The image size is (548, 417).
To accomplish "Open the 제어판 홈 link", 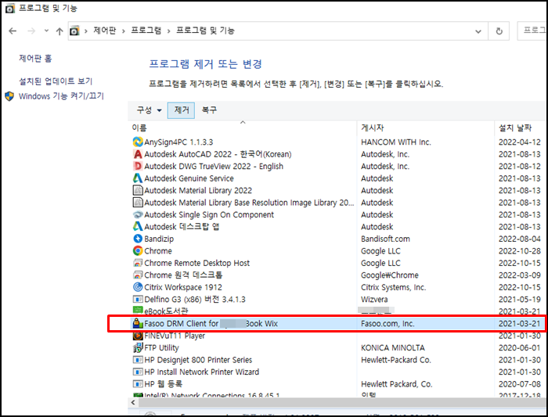I will 35,59.
